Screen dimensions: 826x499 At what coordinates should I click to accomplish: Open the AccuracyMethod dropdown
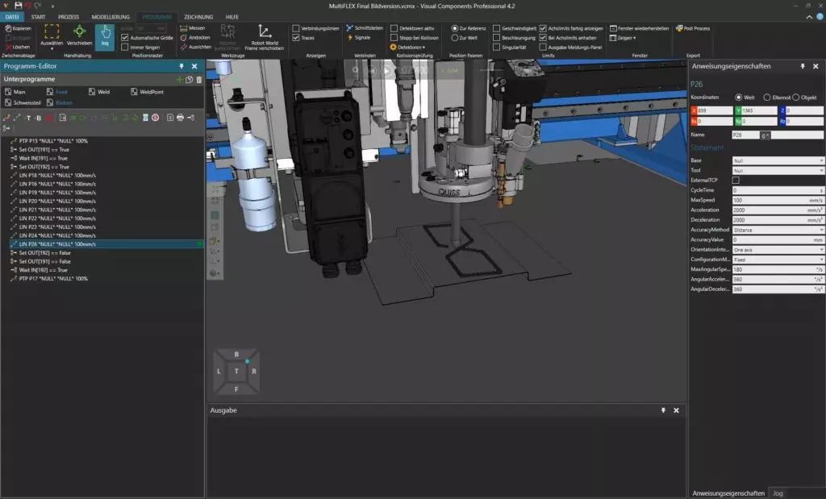(778, 230)
